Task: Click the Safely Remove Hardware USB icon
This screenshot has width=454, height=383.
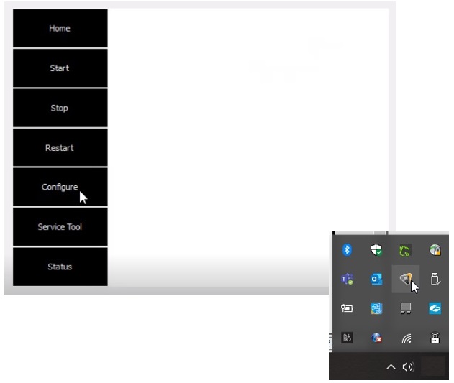Action: pyautogui.click(x=435, y=280)
